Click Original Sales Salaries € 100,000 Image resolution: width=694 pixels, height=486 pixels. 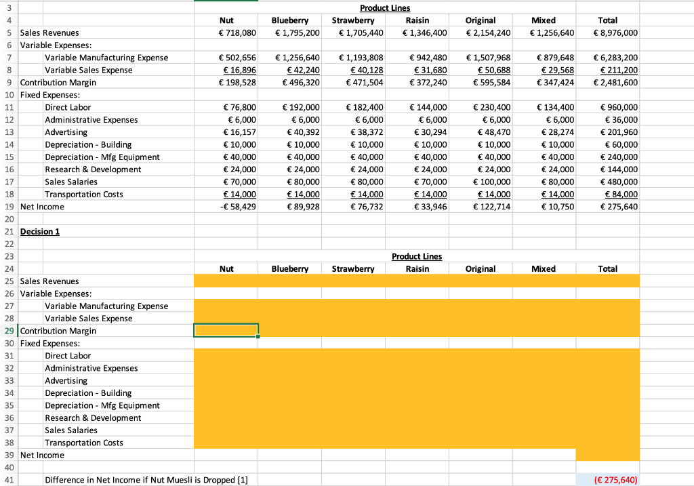pos(481,182)
